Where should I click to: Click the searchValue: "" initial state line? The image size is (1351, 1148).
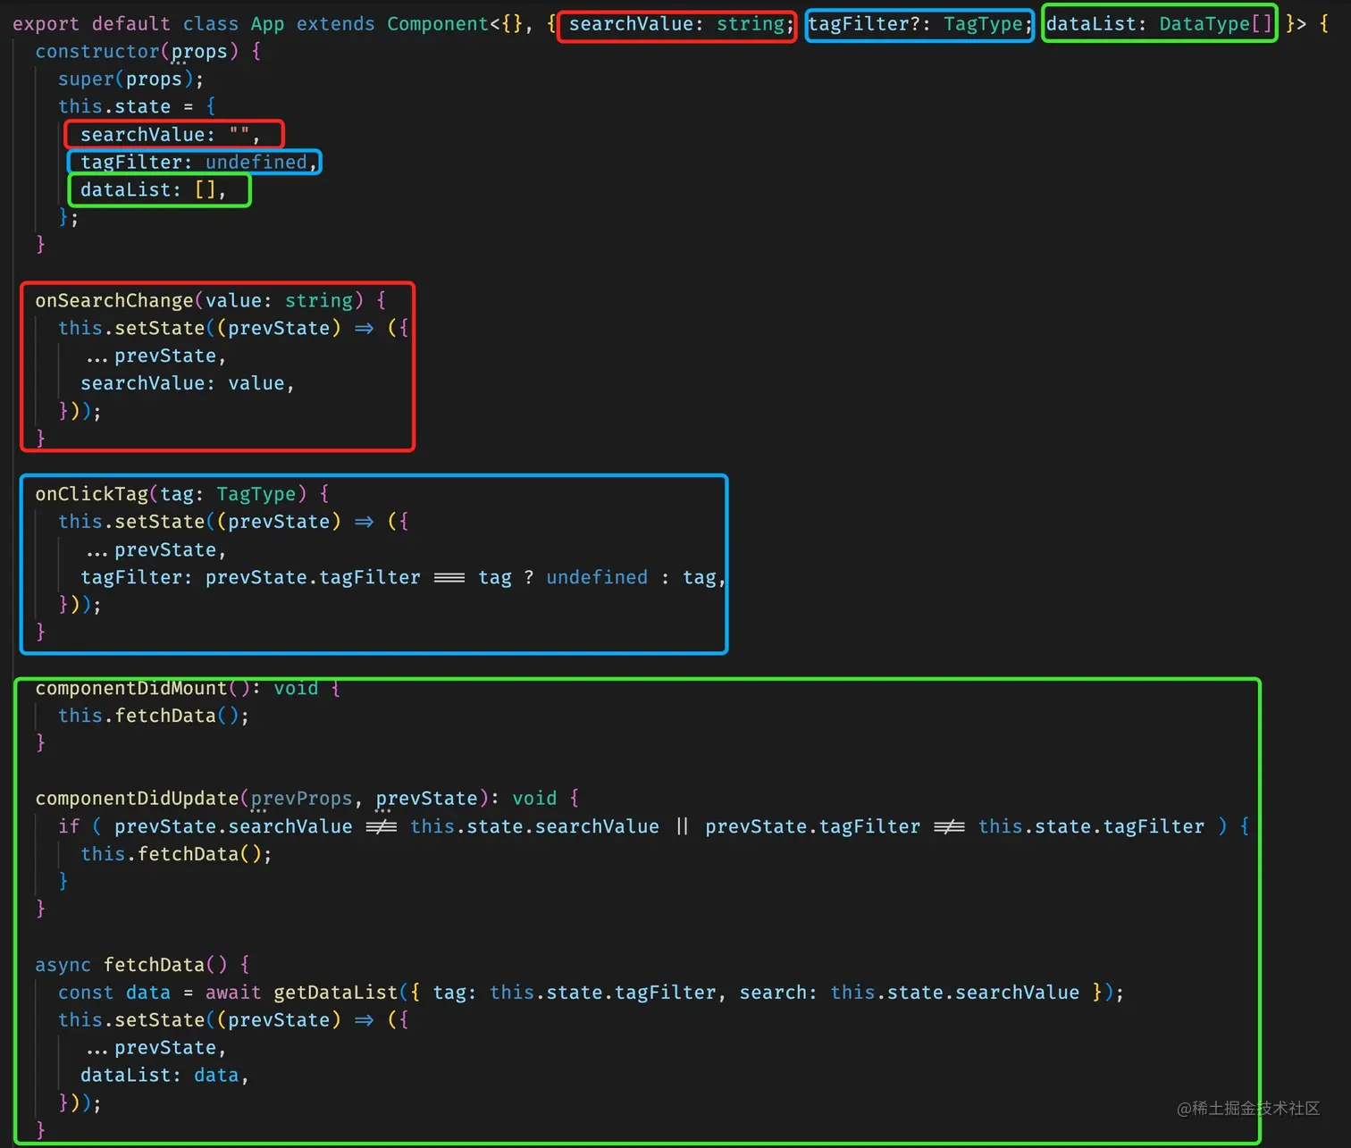point(170,135)
